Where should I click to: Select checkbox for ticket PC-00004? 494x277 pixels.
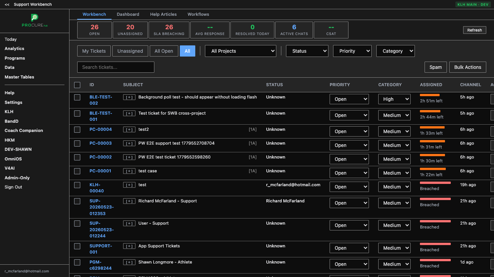(x=77, y=130)
